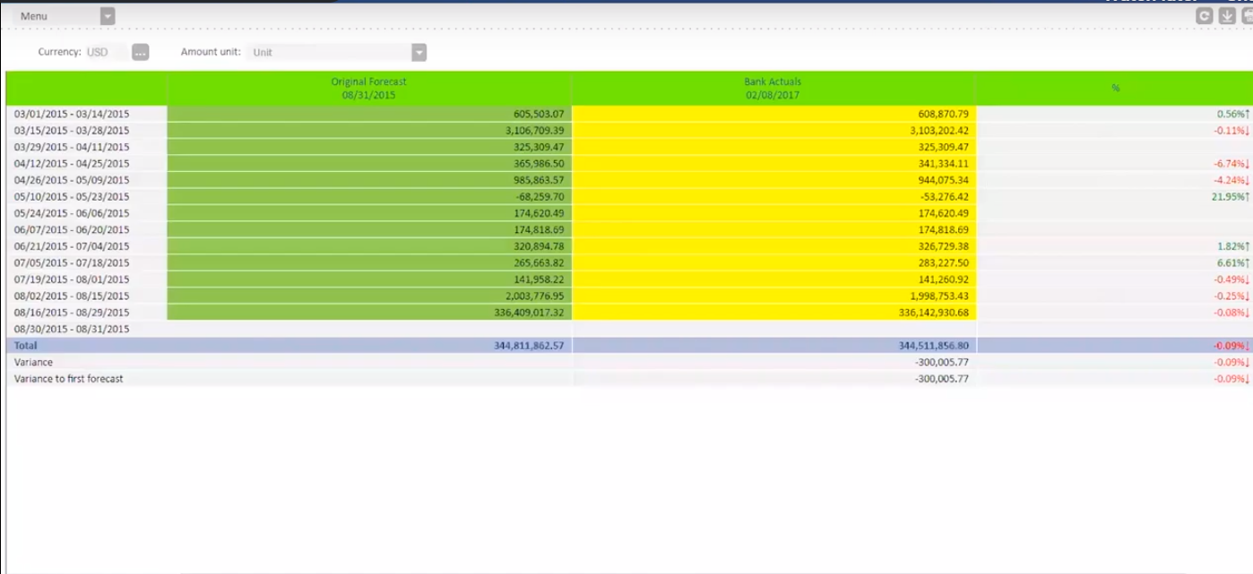
Task: Click the Variance to first forecast label
Action: [x=68, y=379]
